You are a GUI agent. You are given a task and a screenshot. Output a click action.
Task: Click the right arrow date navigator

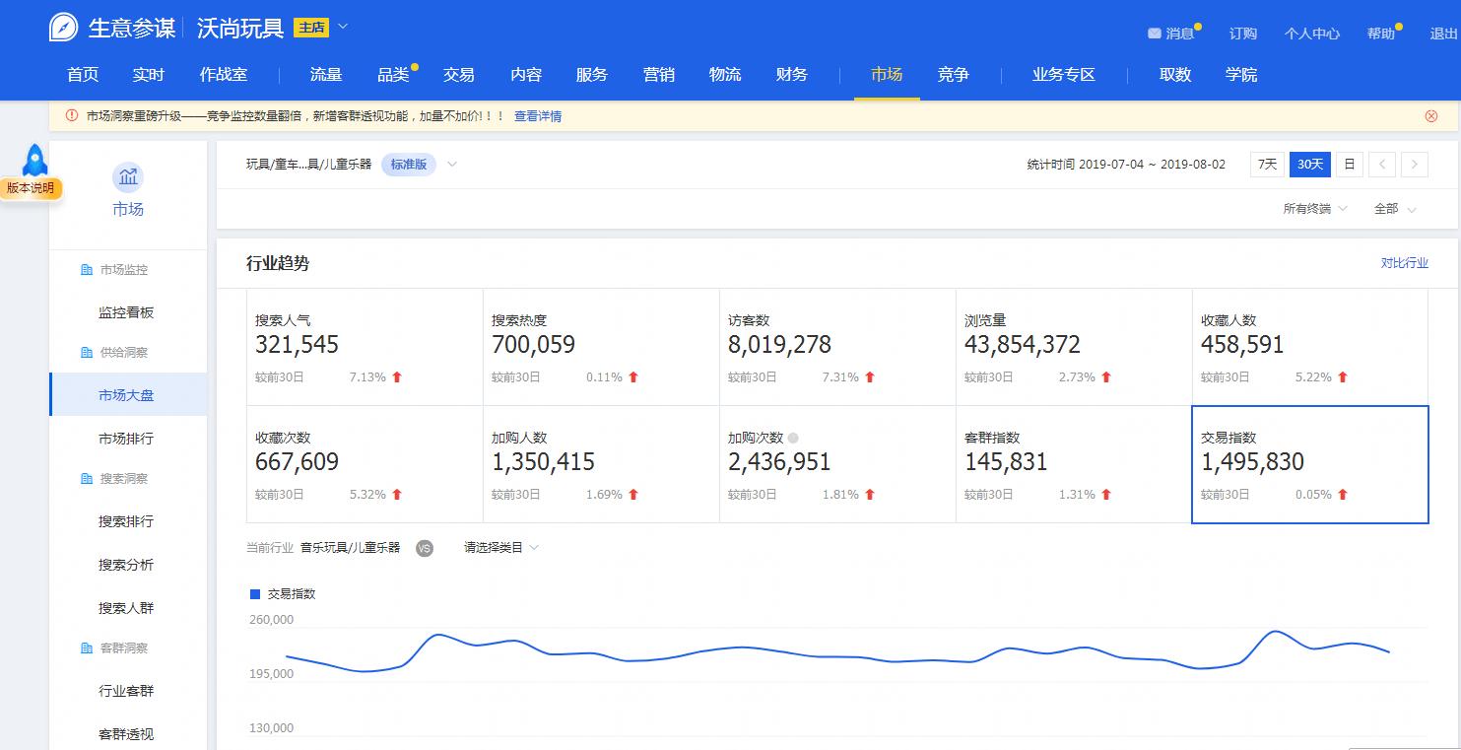(x=1417, y=165)
